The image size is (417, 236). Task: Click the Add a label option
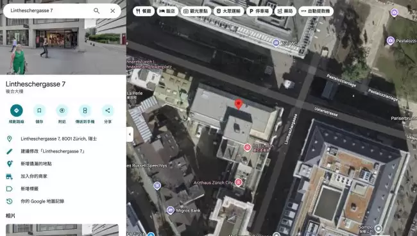30,189
